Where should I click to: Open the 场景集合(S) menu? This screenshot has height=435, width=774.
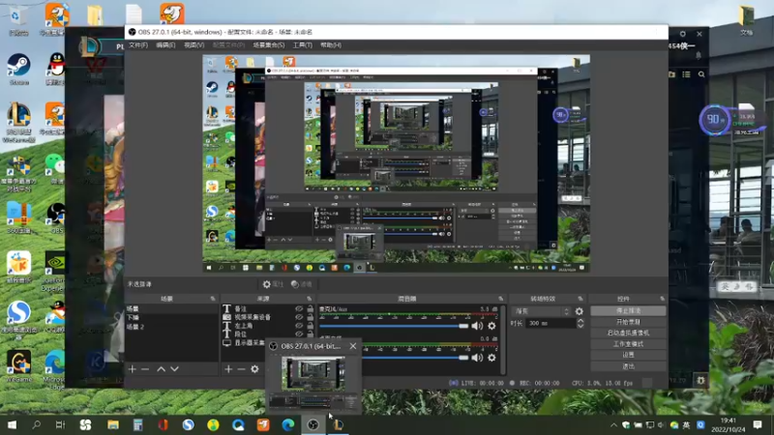point(269,44)
